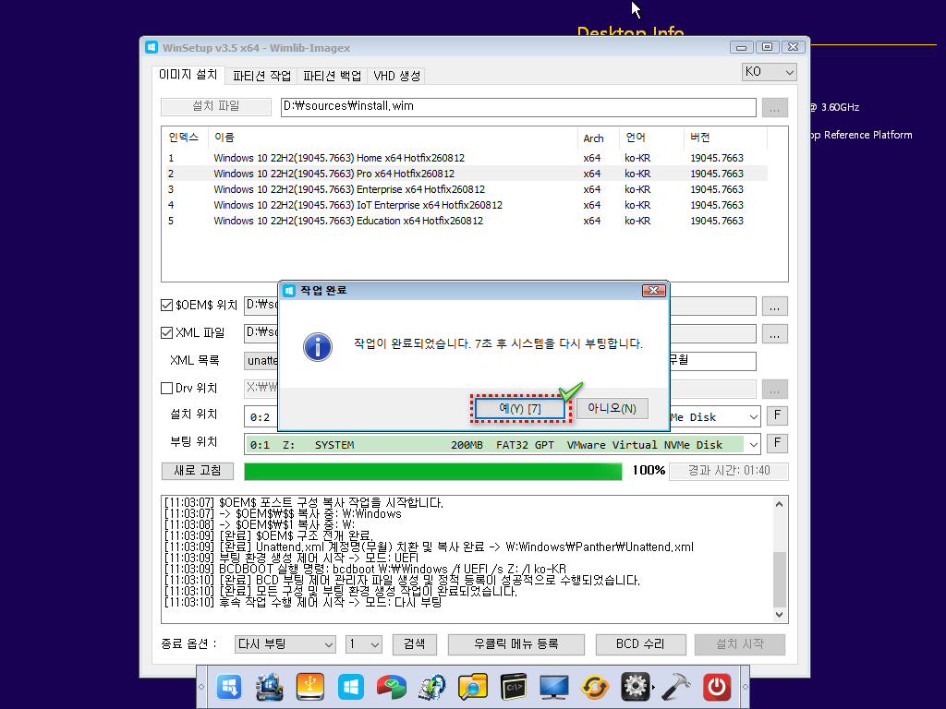This screenshot has height=709, width=946.
Task: Switch to the 파티션 백업 tab
Action: click(x=332, y=76)
